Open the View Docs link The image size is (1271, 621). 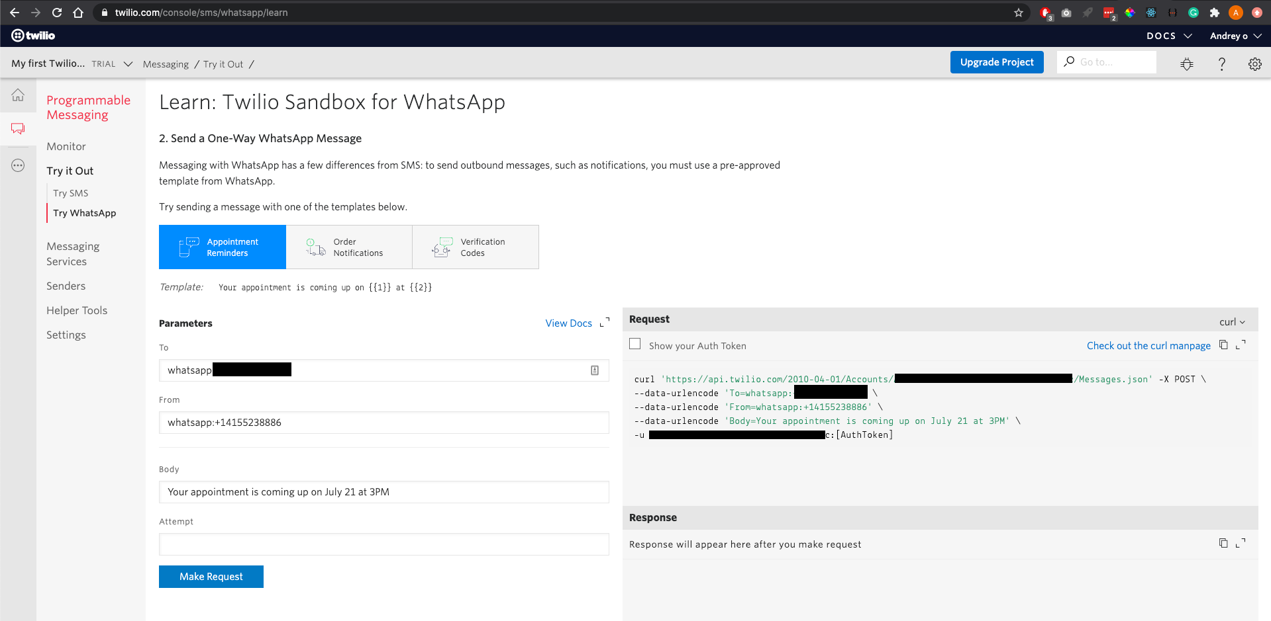point(568,323)
